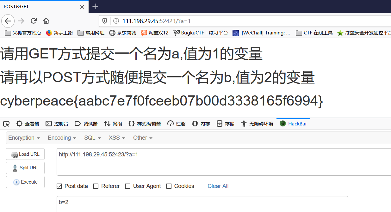Click the Execute button
The width and height of the screenshot is (391, 212).
(x=25, y=182)
